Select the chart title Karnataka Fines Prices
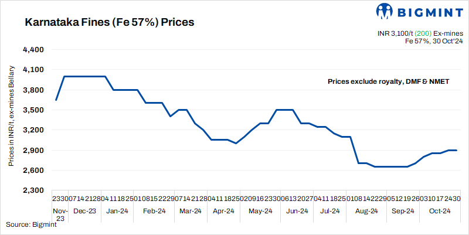469x235 pixels. pos(108,23)
